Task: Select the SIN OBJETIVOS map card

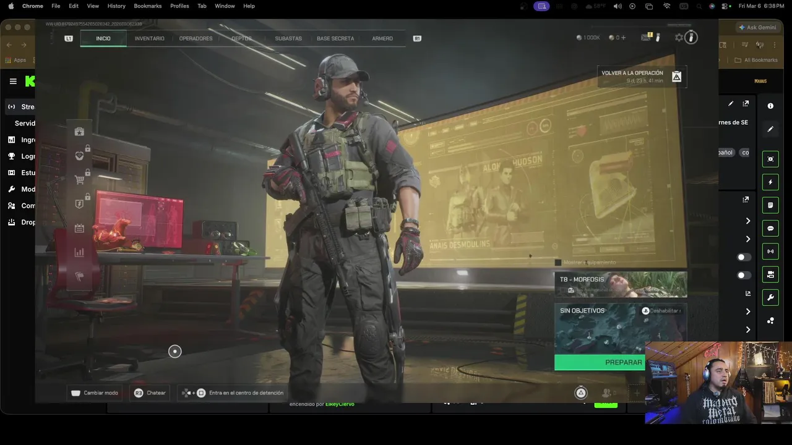Action: click(621, 328)
